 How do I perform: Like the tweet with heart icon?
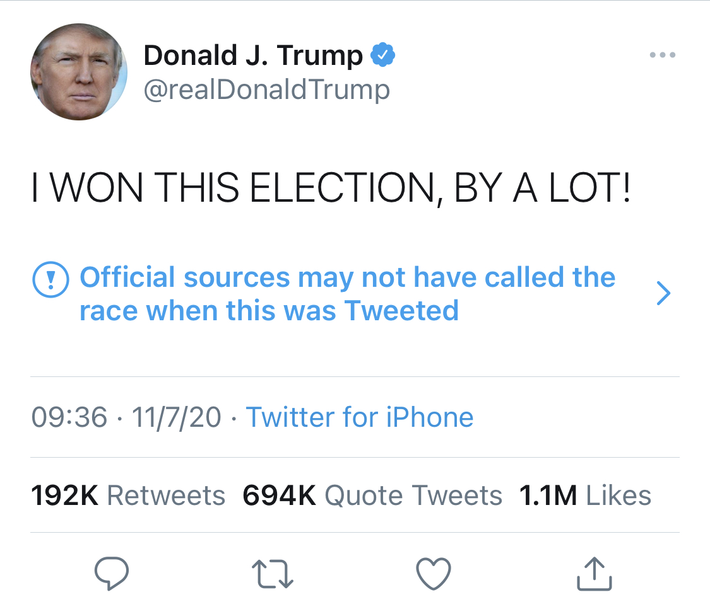(x=434, y=573)
